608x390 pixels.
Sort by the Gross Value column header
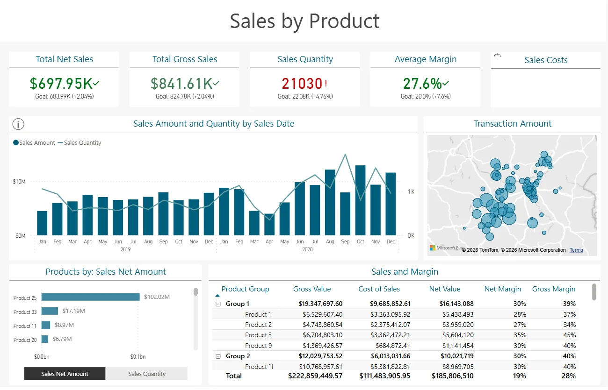[x=312, y=289]
